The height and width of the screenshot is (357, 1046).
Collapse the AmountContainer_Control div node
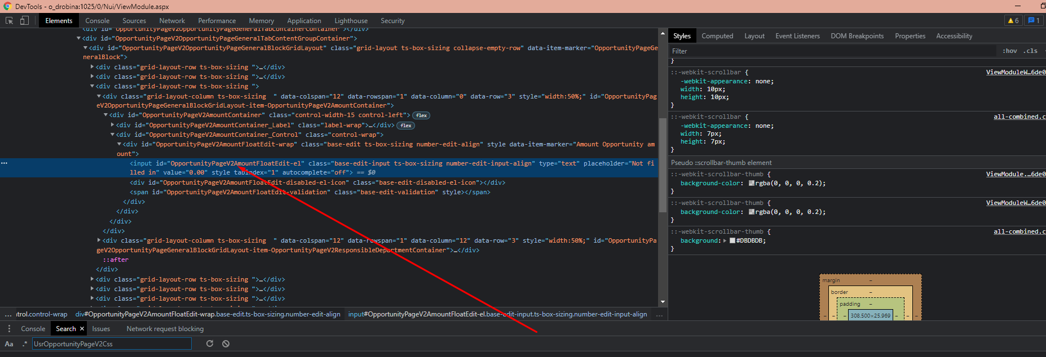(113, 135)
